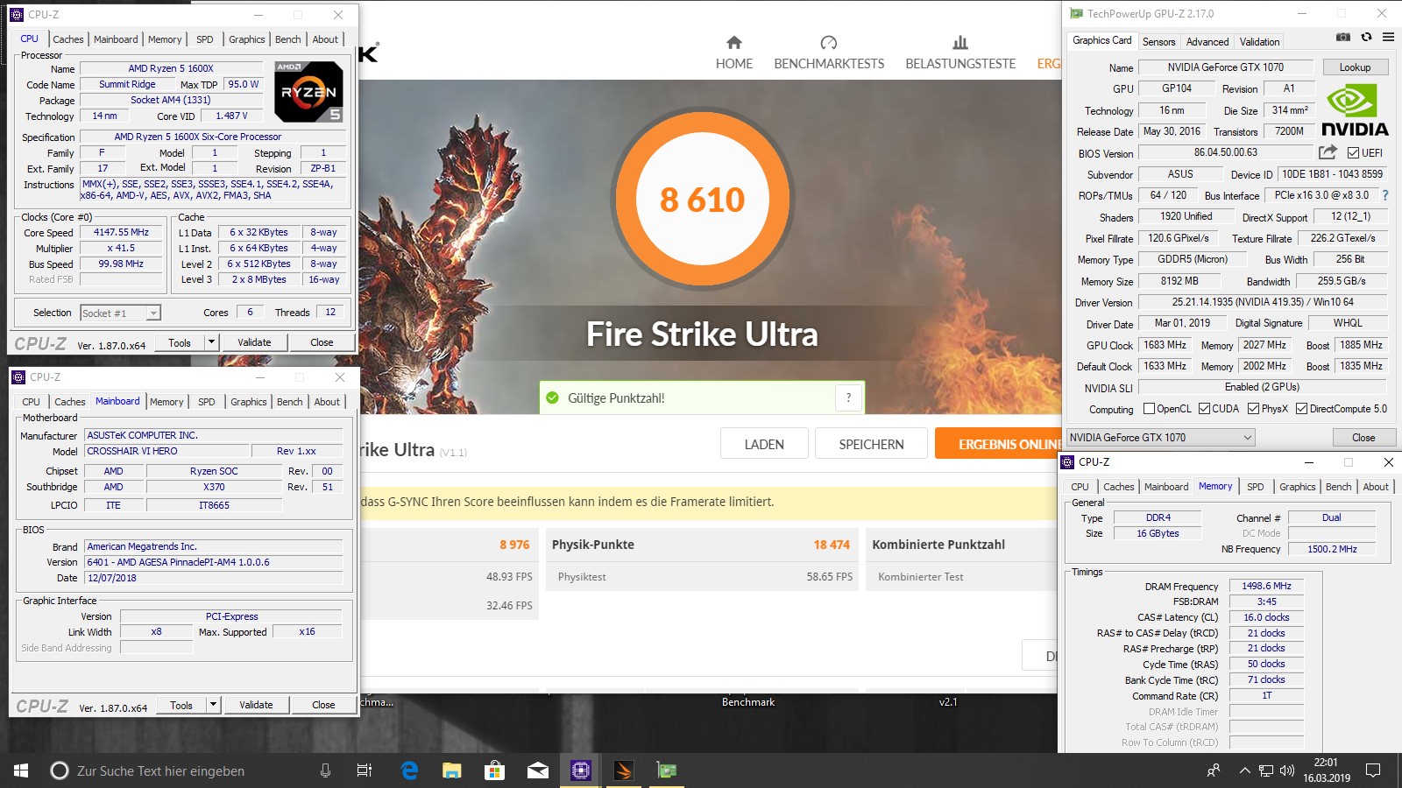Toggle the OpenCL checkbox in GPU-Z

(1149, 409)
